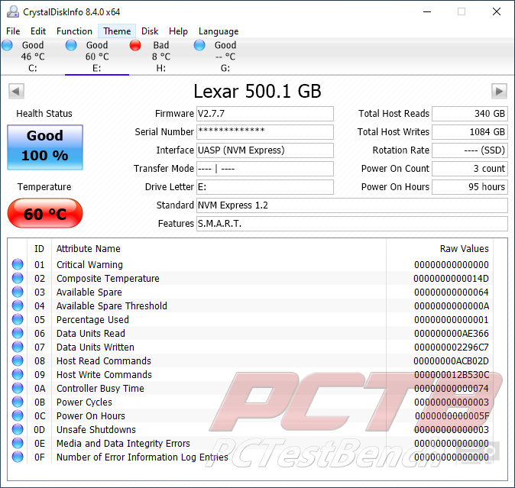515x488 pixels.
Task: Select the Data Units Written attribute name
Action: [x=96, y=347]
